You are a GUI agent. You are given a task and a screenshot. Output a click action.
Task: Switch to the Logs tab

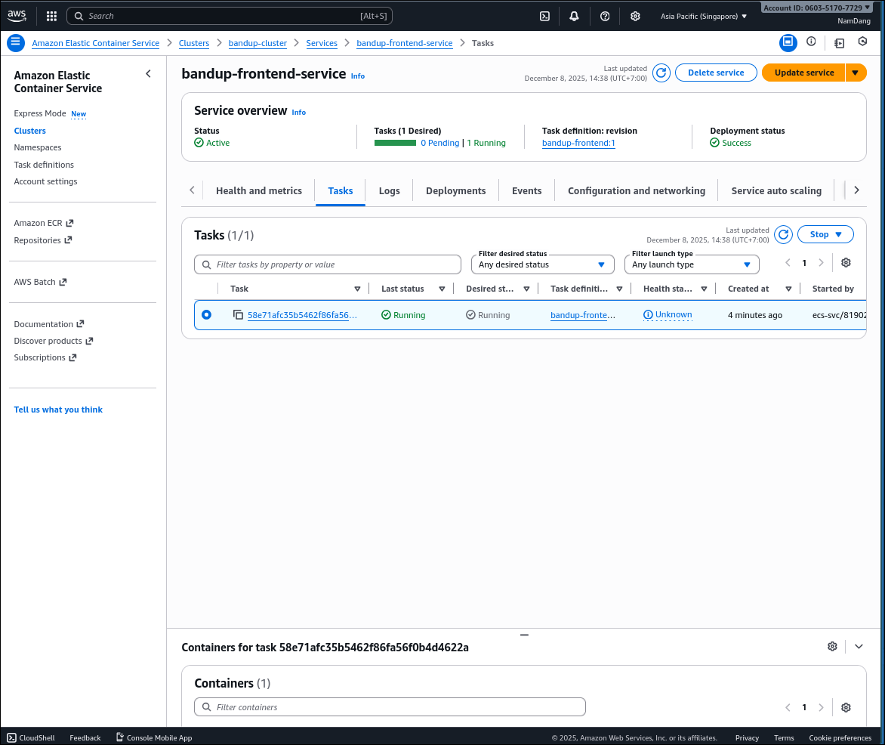coord(389,190)
